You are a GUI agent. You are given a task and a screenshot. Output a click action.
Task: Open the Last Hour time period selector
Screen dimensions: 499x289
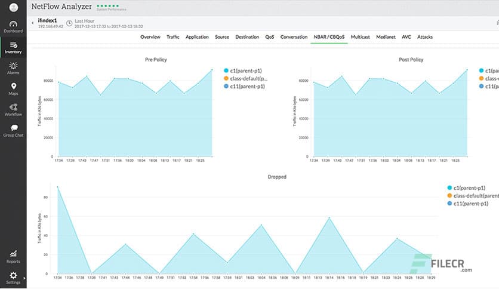click(84, 21)
